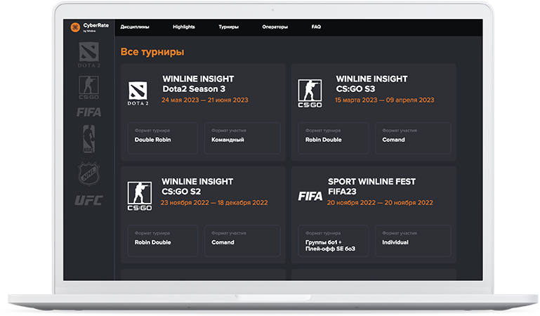The height and width of the screenshot is (316, 540).
Task: Click Comand box on CS:GO S3 card
Action: [x=413, y=138]
